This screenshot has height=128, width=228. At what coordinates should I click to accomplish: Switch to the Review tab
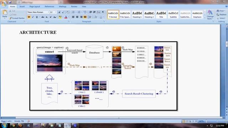[74, 6]
